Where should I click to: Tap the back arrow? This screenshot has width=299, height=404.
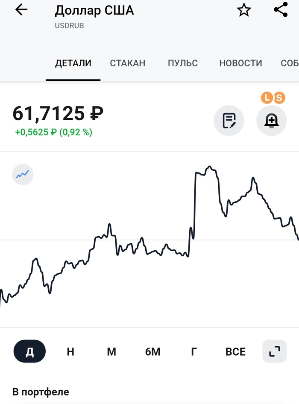21,10
